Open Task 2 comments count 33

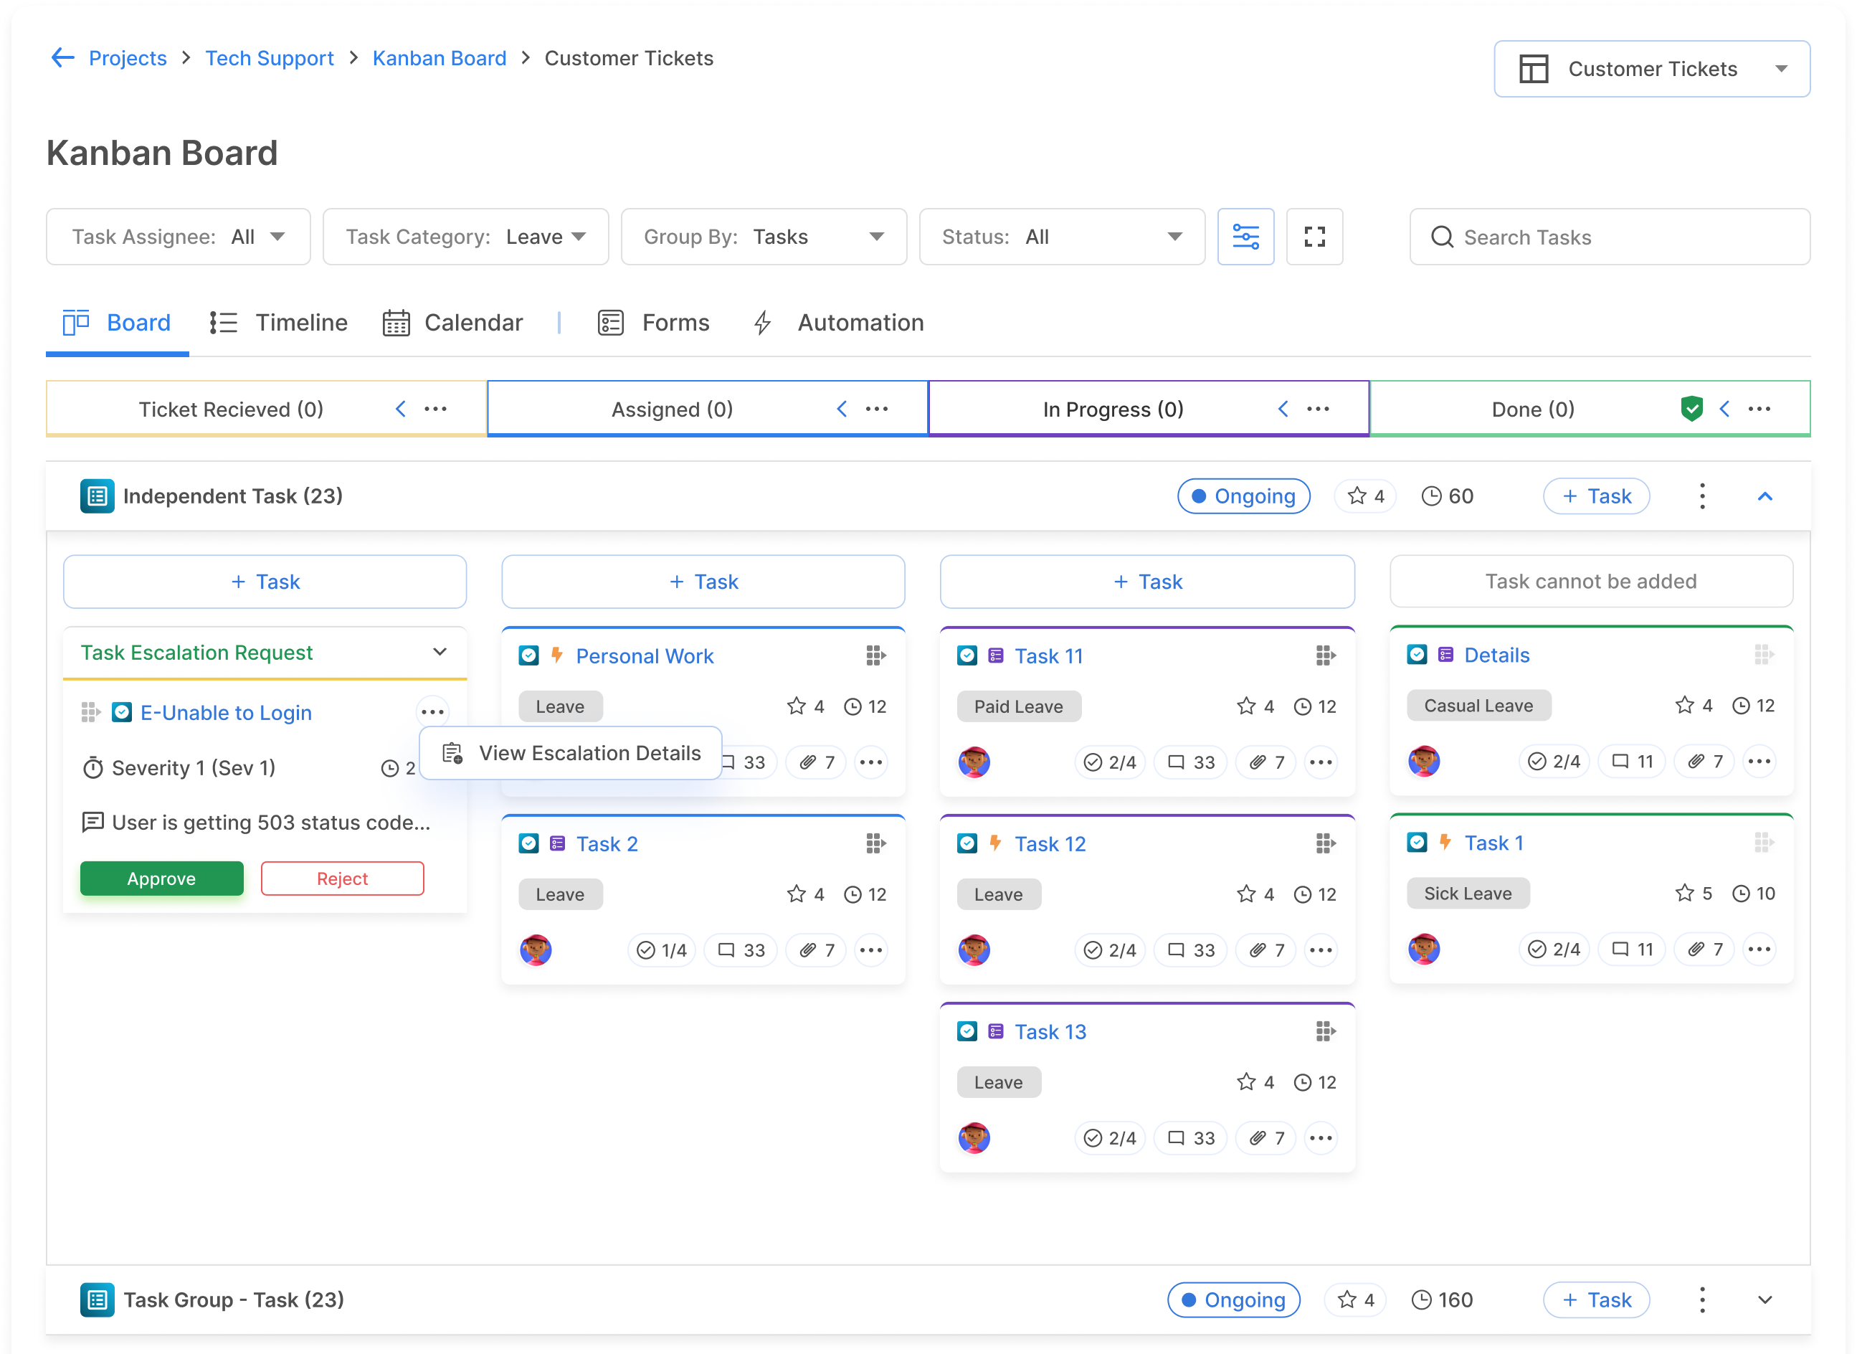coord(741,950)
